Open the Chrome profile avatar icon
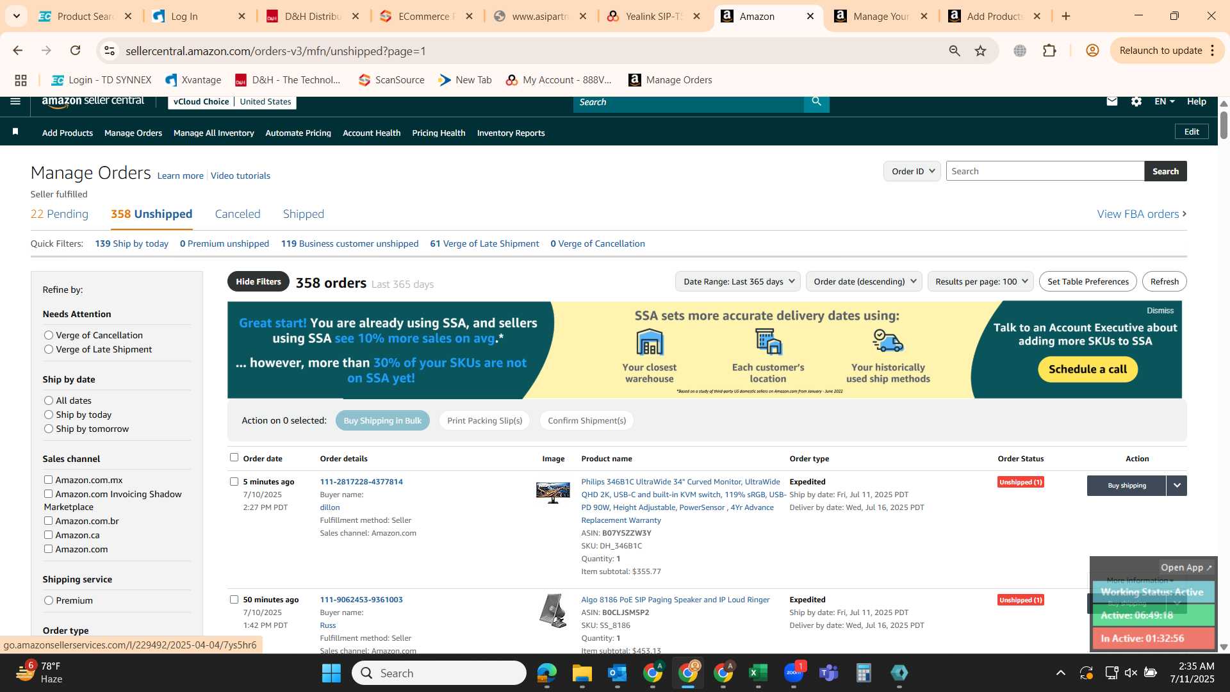The width and height of the screenshot is (1230, 692). tap(1092, 51)
